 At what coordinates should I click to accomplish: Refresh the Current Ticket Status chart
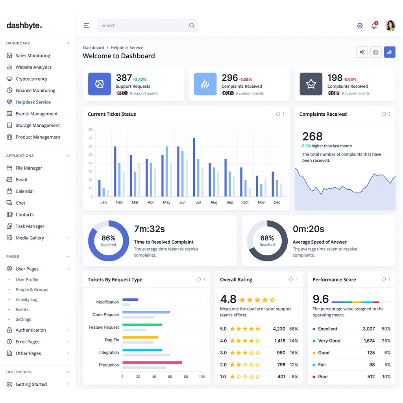[278, 114]
